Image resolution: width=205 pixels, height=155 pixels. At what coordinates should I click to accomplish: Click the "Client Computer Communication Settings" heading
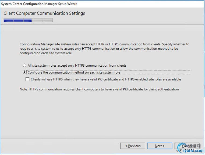point(44,13)
